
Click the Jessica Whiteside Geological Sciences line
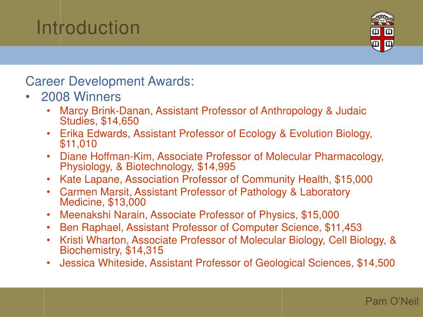click(227, 263)
